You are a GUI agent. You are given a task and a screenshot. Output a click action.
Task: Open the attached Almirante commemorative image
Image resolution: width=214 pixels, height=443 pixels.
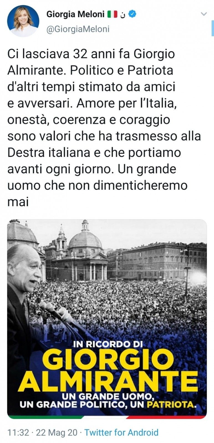(107, 319)
